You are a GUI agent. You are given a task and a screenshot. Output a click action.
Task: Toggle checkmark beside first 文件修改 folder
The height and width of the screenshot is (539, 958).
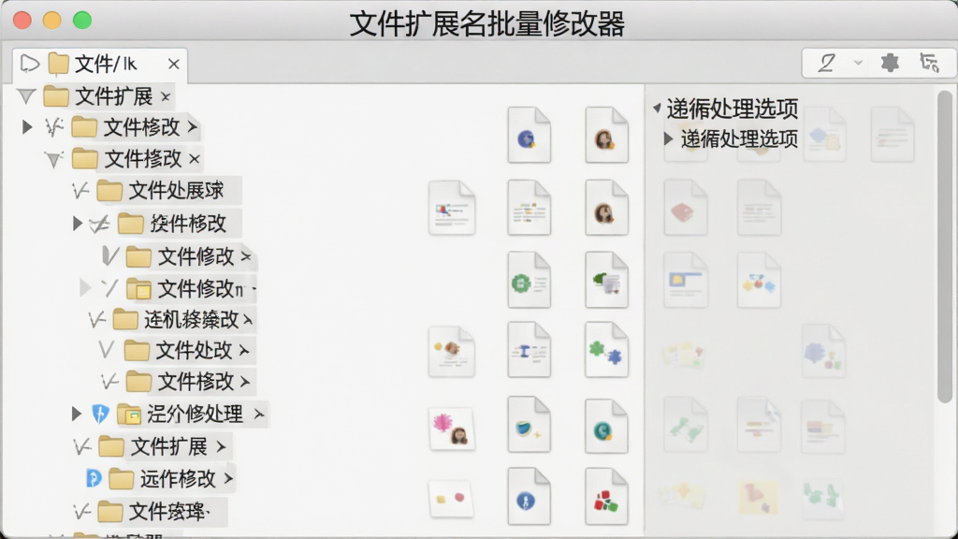tap(110, 256)
